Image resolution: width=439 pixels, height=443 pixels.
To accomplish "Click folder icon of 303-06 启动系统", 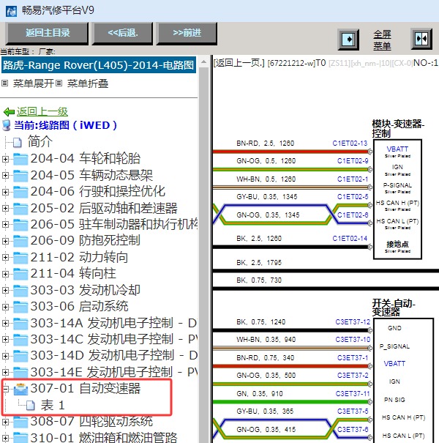I will (x=20, y=307).
